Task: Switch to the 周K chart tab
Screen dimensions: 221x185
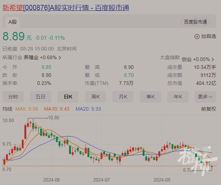Action: coord(95,97)
